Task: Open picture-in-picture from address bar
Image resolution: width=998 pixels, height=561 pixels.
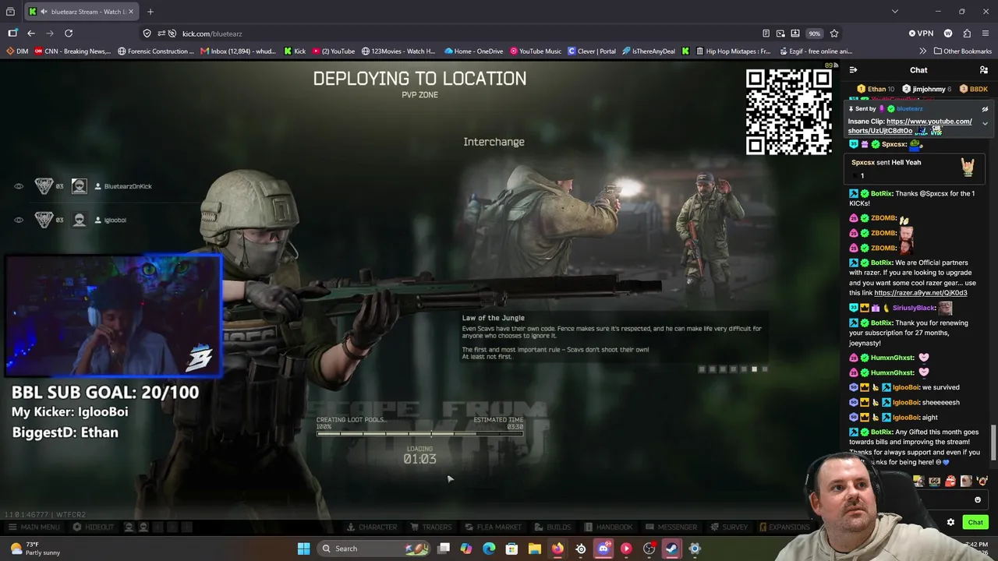Action: point(780,34)
